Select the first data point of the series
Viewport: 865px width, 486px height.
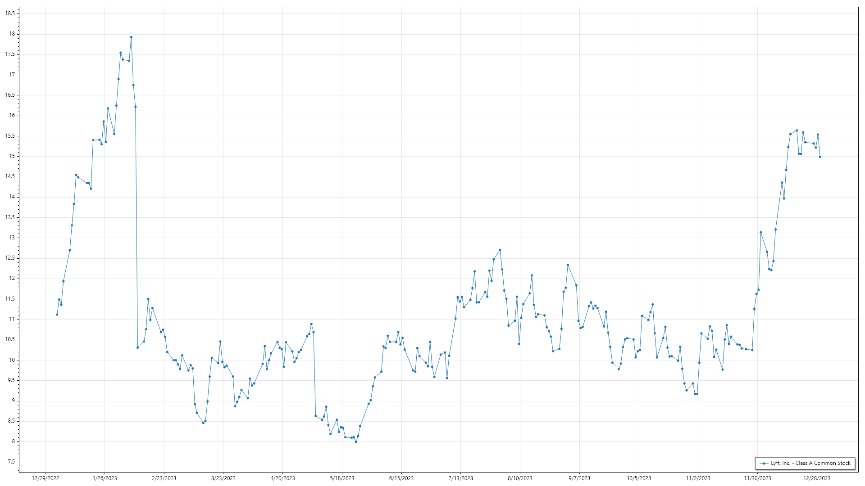(x=57, y=315)
